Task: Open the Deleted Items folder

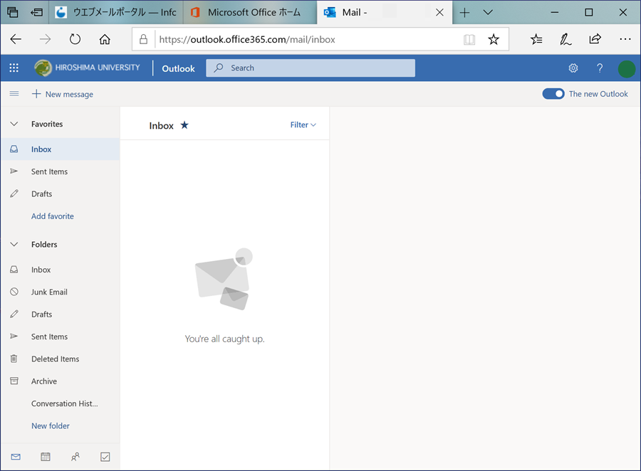Action: 60,359
